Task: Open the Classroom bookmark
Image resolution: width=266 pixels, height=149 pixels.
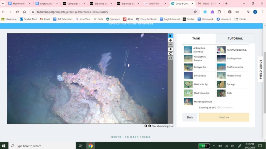Action: pyautogui.click(x=9, y=19)
